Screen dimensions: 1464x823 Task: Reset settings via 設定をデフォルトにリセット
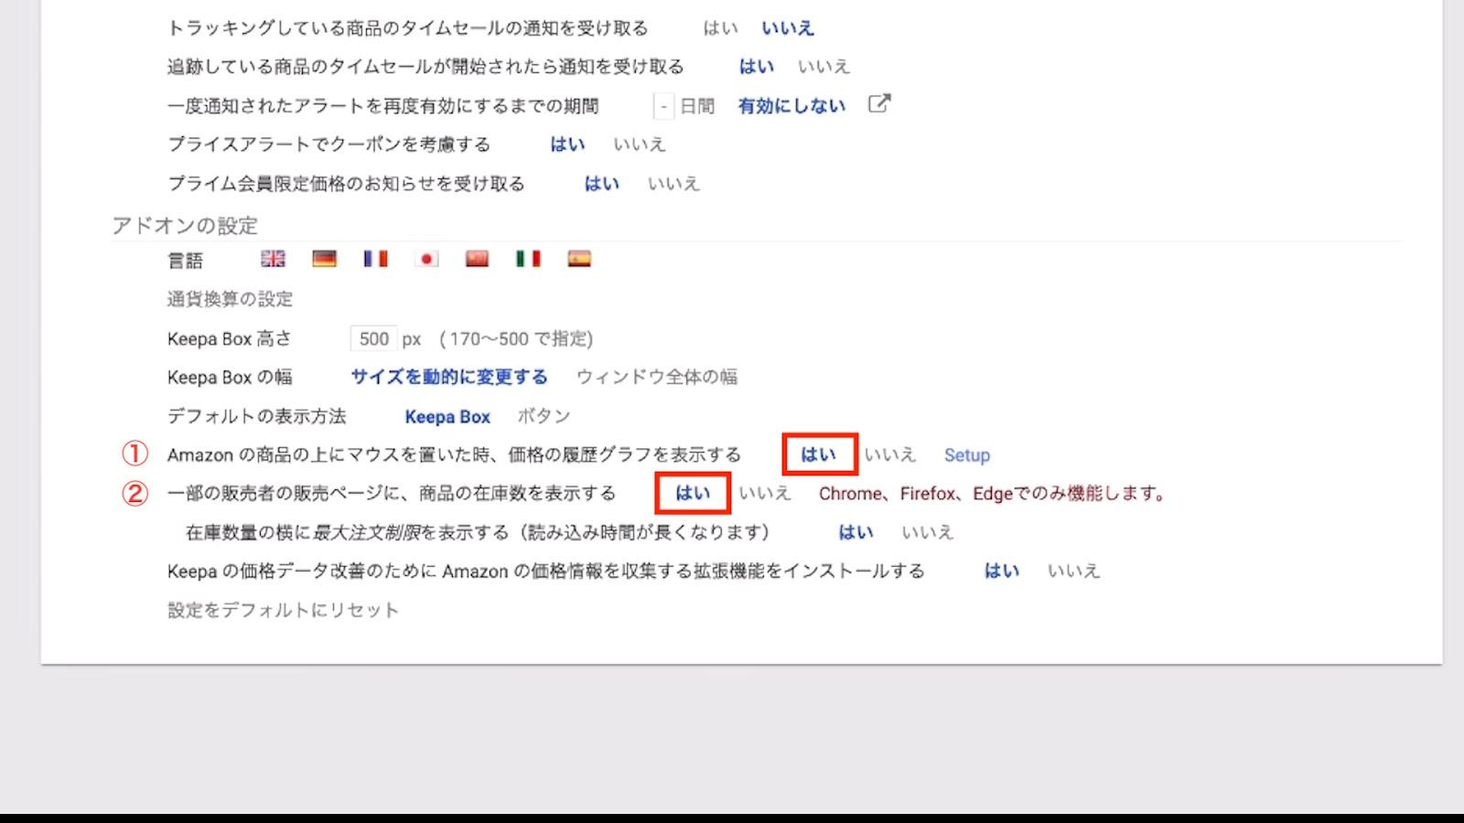(283, 610)
